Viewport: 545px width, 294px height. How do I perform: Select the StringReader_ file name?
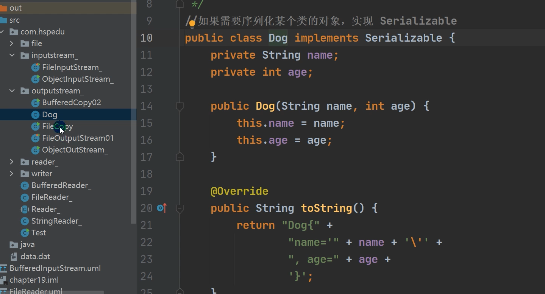[x=56, y=221]
